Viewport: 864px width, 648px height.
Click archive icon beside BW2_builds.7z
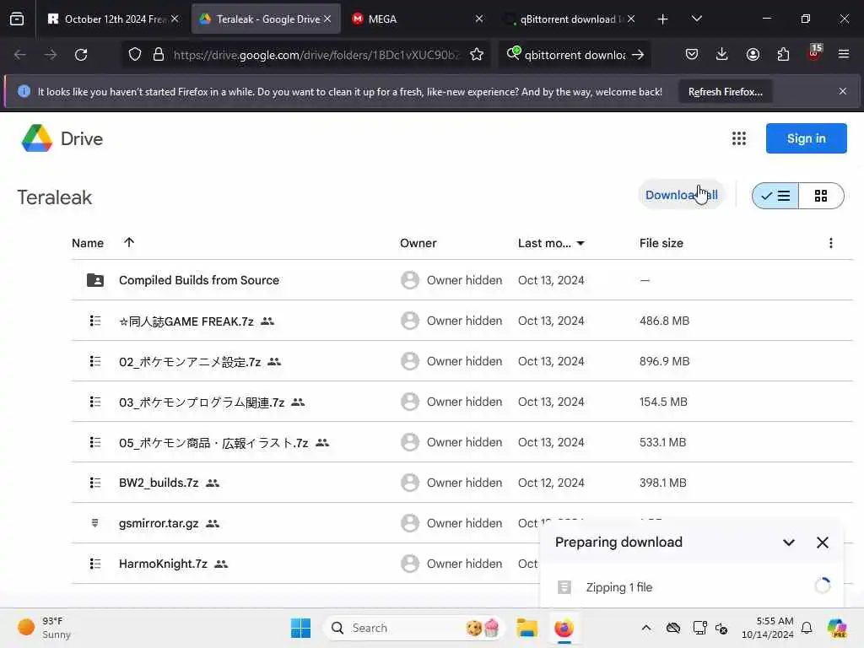pos(95,483)
